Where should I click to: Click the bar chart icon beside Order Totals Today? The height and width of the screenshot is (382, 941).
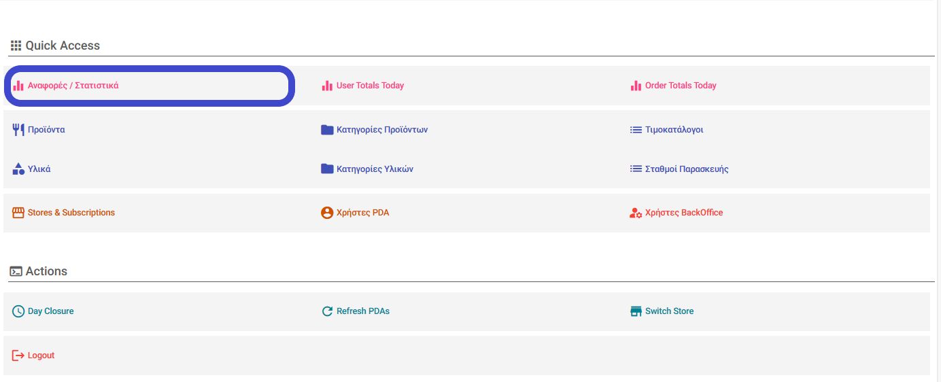pos(636,86)
